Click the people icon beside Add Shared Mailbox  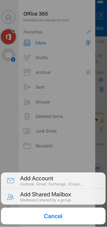click(10, 197)
